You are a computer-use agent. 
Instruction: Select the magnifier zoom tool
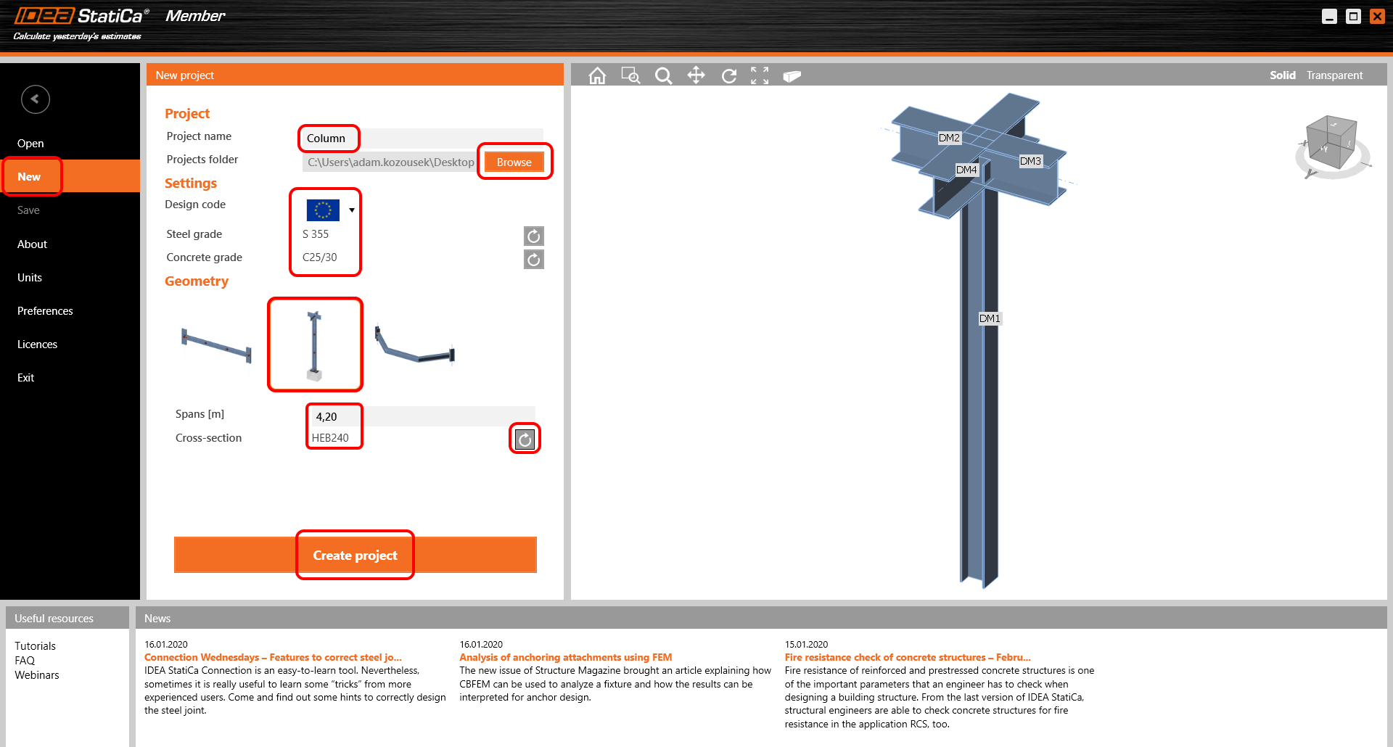click(663, 75)
